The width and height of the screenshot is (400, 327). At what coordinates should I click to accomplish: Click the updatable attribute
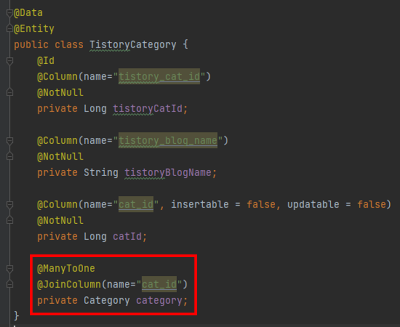(x=313, y=205)
